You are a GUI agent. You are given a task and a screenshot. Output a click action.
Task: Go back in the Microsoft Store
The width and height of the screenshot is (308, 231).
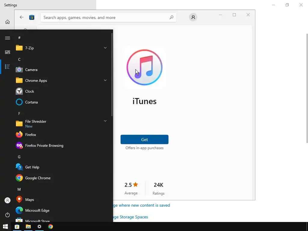pos(22,17)
